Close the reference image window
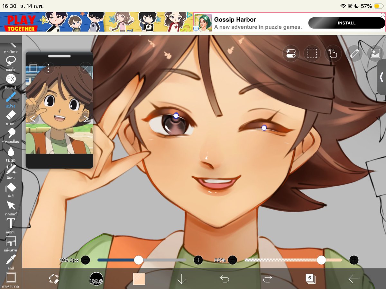 (x=86, y=68)
